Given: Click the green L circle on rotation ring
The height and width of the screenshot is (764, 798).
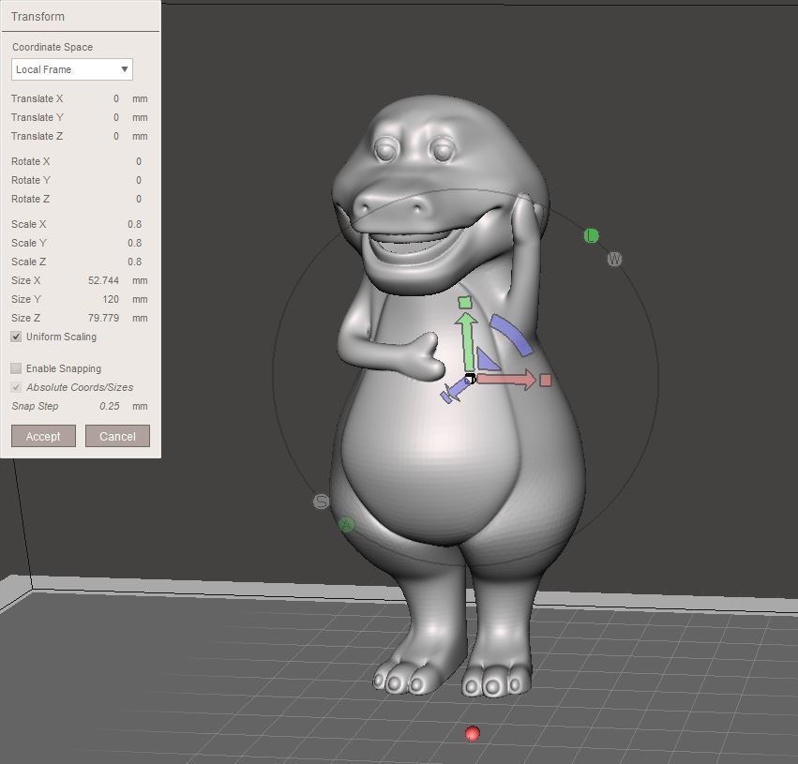Looking at the screenshot, I should pos(591,235).
